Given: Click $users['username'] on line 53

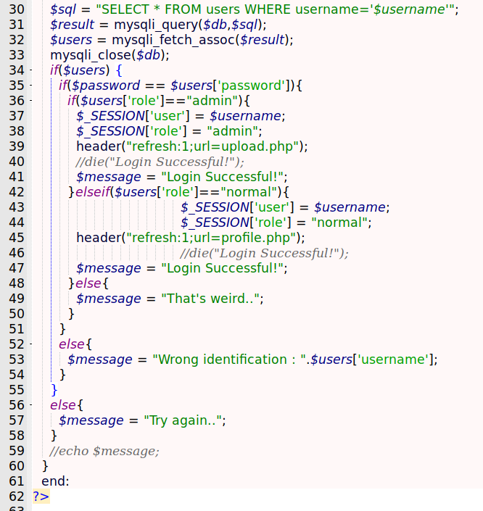Looking at the screenshot, I should 371,360.
